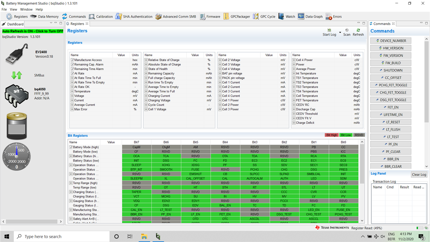Toggle Cell 4 Power checkbox

[x=294, y=60]
